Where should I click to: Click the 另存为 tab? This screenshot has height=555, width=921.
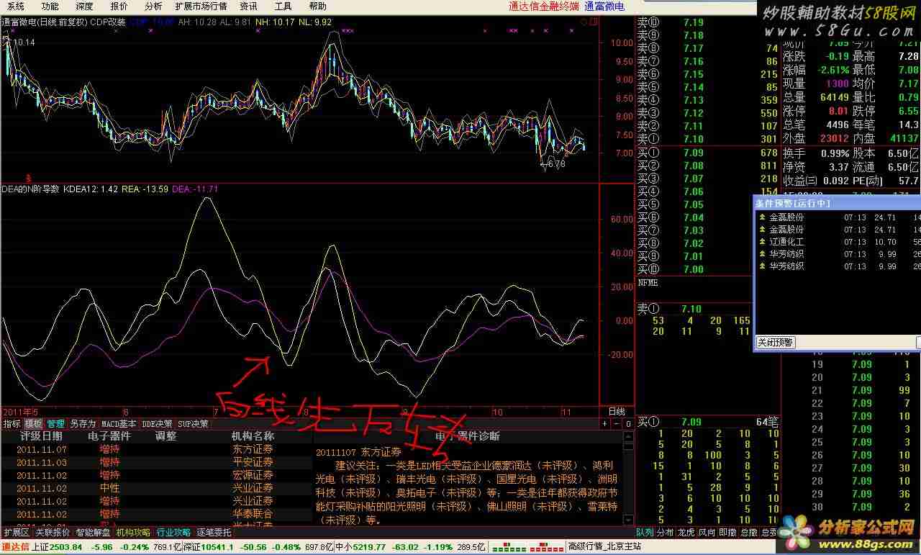(x=83, y=424)
